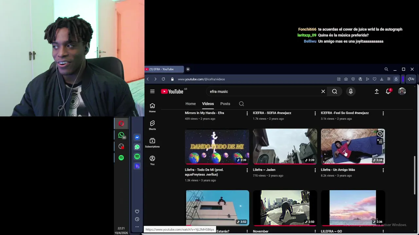
Task: Open the ICEFRA - SOFIA #newjazz title
Action: (272, 113)
